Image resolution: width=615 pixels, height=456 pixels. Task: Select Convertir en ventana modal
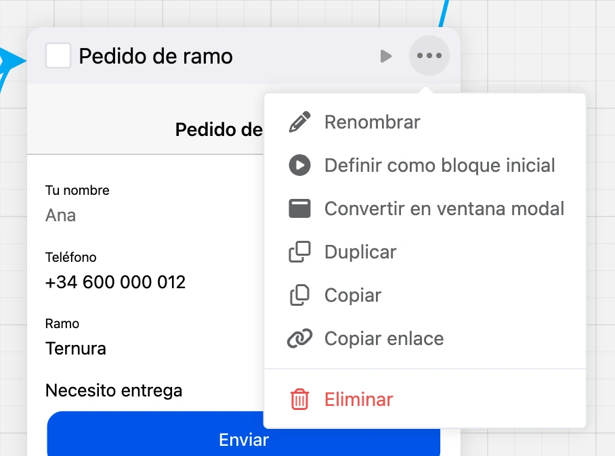[x=425, y=208]
